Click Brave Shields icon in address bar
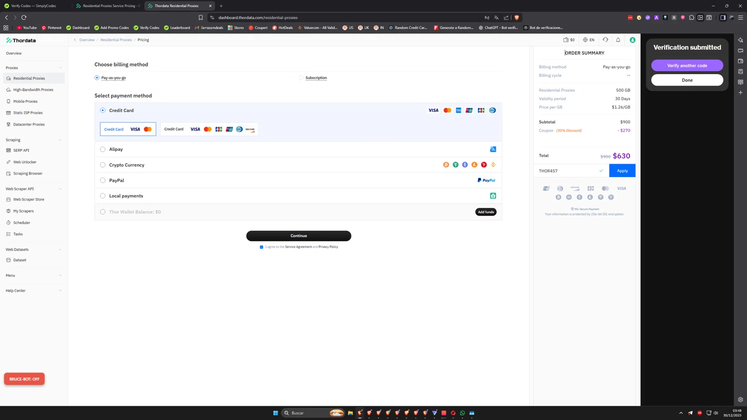This screenshot has height=420, width=747. [x=516, y=17]
